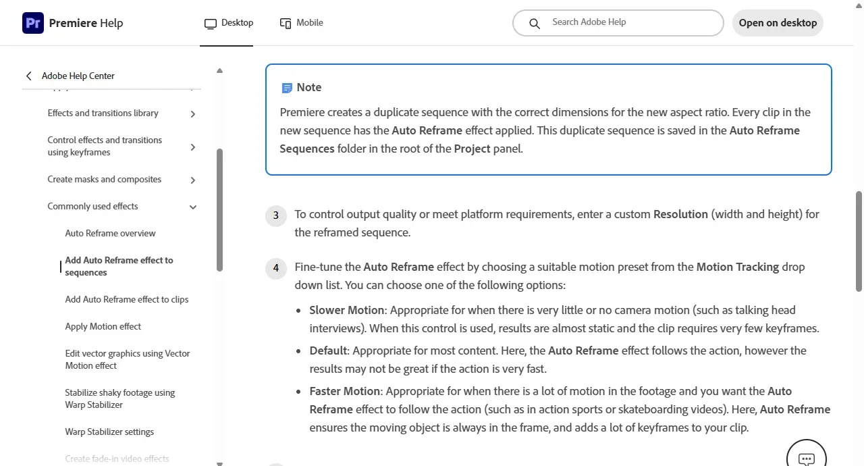Image resolution: width=864 pixels, height=466 pixels.
Task: Open the Warp Stabilizer settings article
Action: coord(109,432)
